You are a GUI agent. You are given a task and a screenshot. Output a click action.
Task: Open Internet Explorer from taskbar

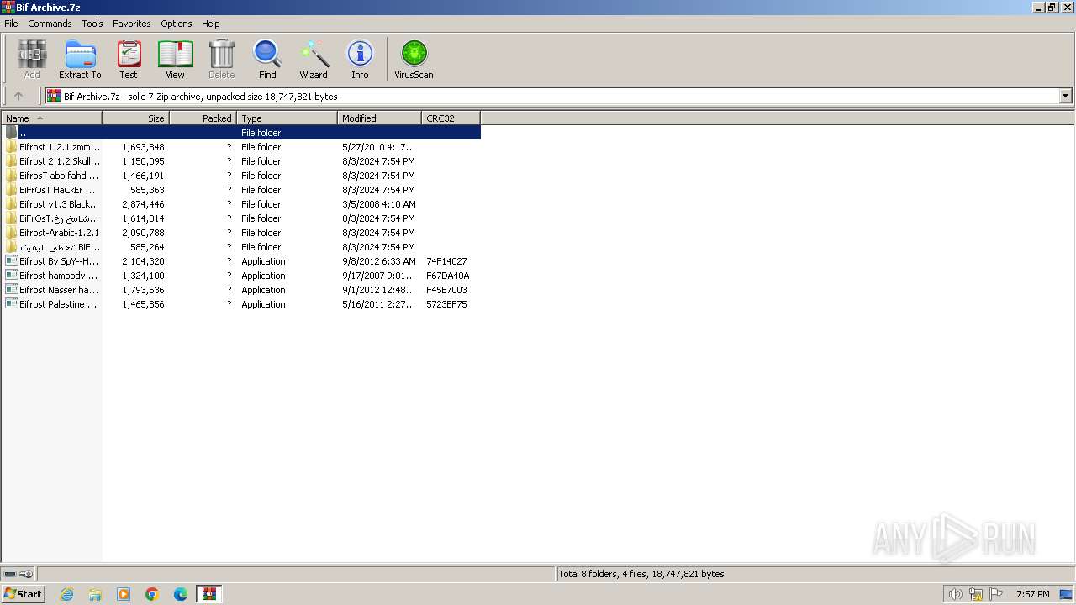66,594
